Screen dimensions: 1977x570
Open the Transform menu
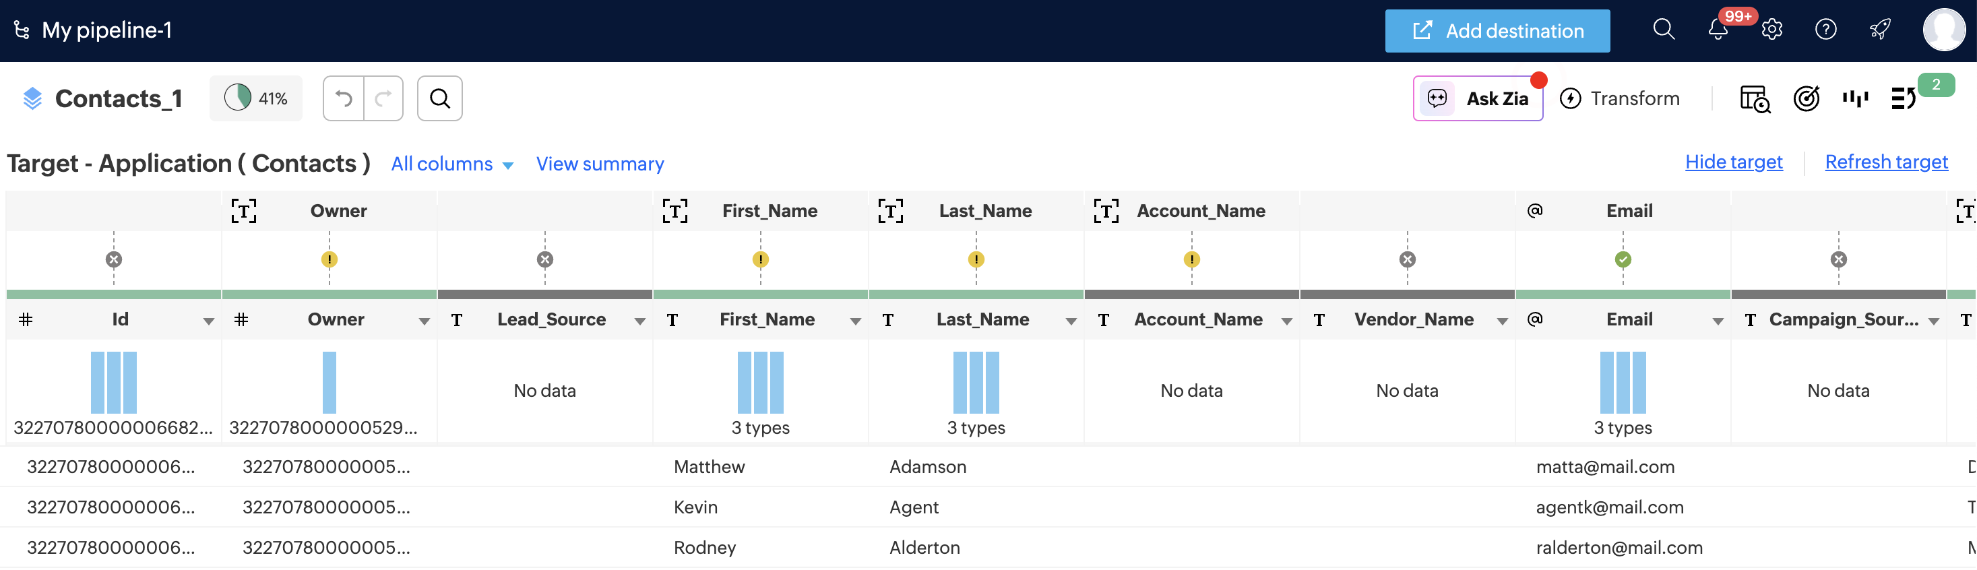click(1620, 98)
